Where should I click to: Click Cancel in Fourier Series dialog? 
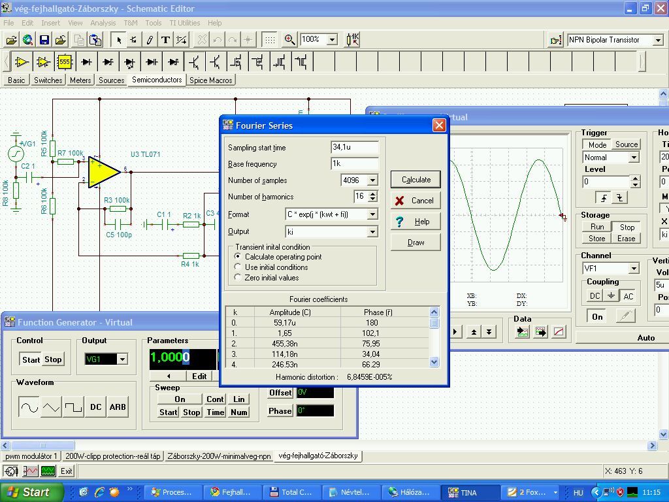click(416, 201)
